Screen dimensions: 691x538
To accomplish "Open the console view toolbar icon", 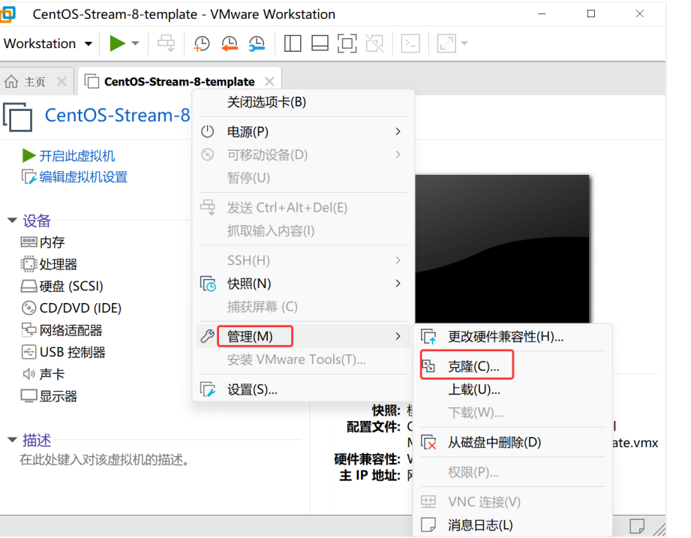I will tap(410, 44).
